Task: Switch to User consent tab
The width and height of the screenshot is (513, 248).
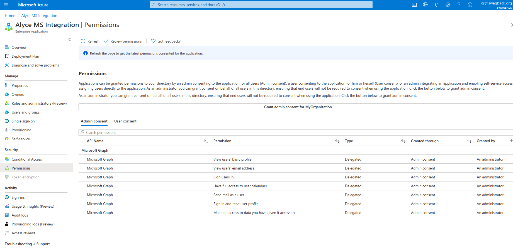Action: [125, 121]
